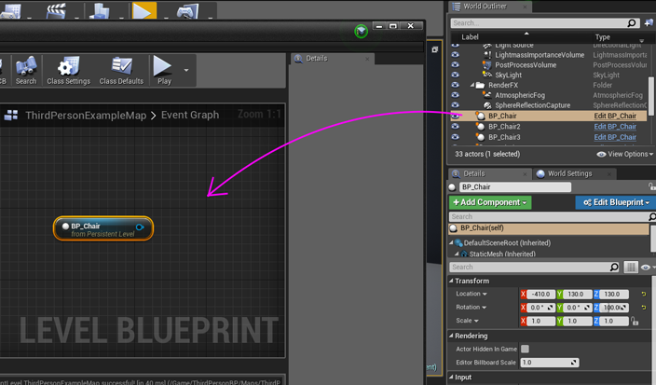Open the details view options eye icon

[x=647, y=268]
